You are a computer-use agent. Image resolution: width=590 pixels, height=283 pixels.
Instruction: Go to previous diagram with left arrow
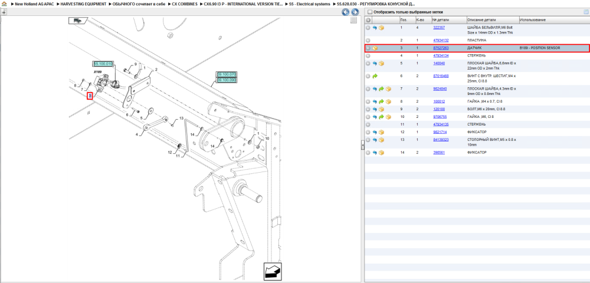[x=345, y=12]
